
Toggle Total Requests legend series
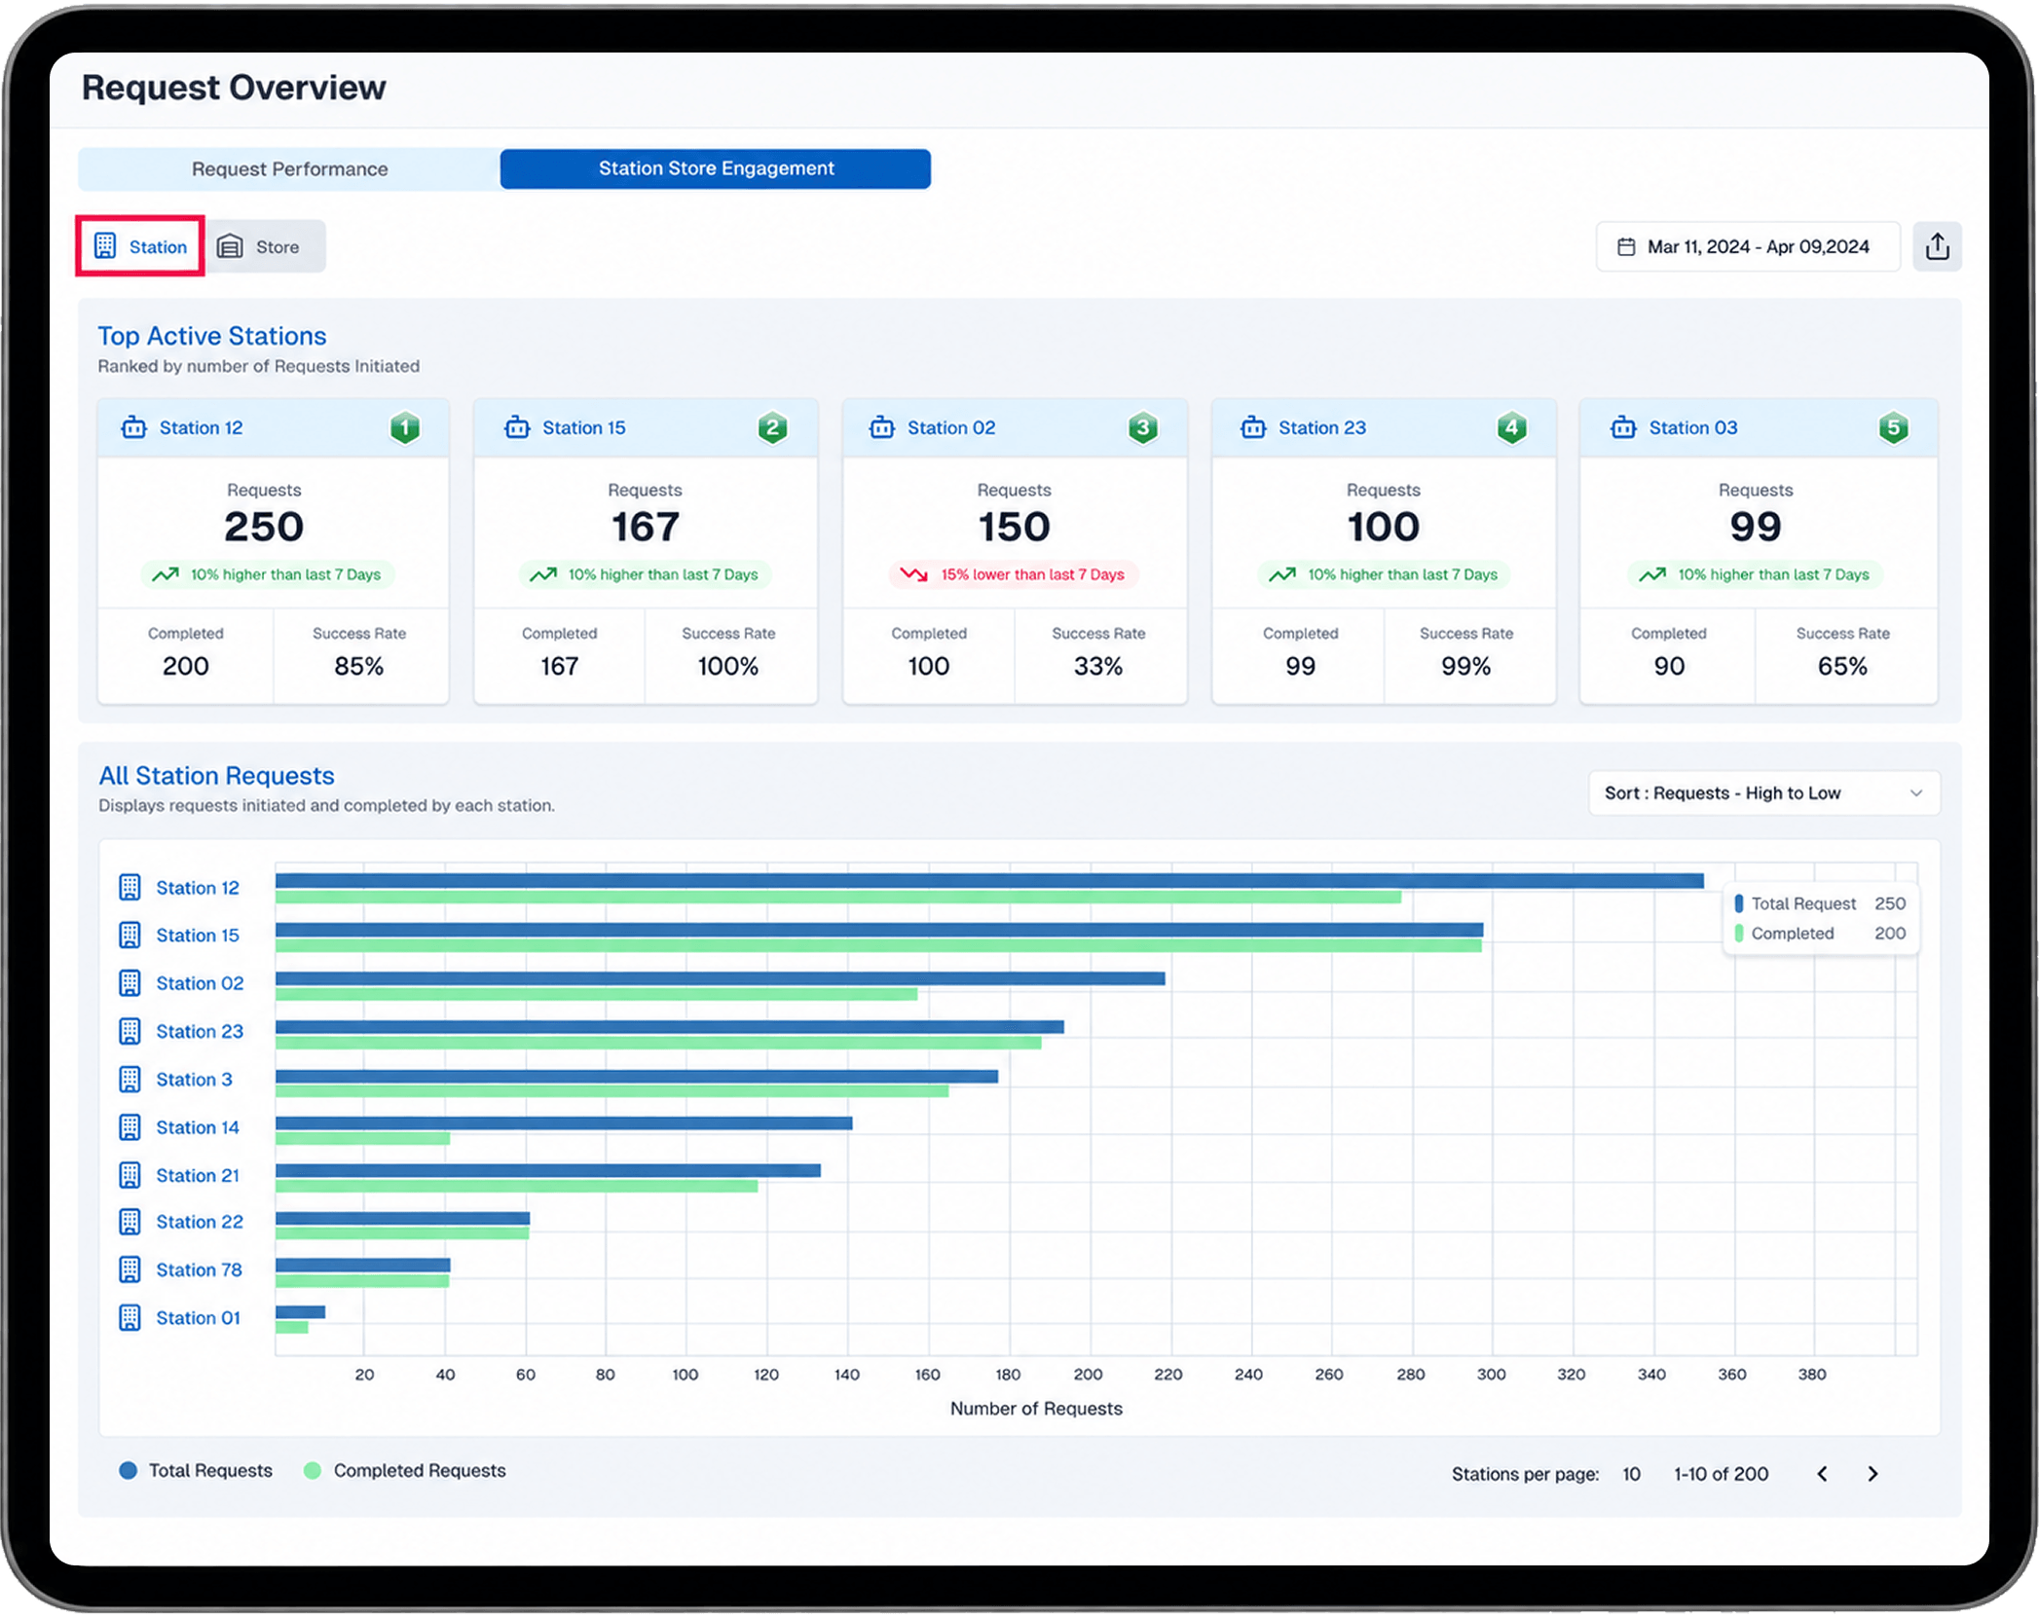pos(196,1470)
